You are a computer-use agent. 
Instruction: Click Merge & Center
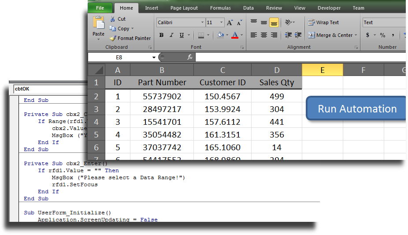[330, 35]
